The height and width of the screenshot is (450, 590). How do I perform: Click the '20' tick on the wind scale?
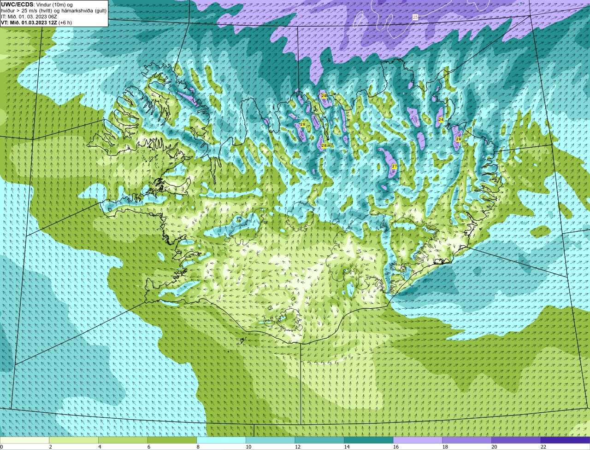(x=494, y=447)
